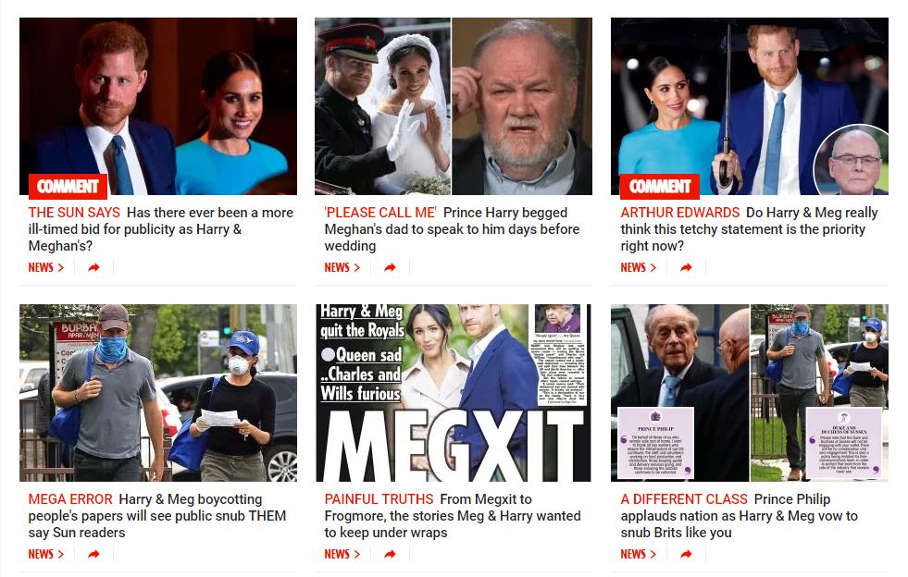Share the A DIFFERENT CLASS article
The width and height of the screenshot is (908, 577).
(686, 555)
